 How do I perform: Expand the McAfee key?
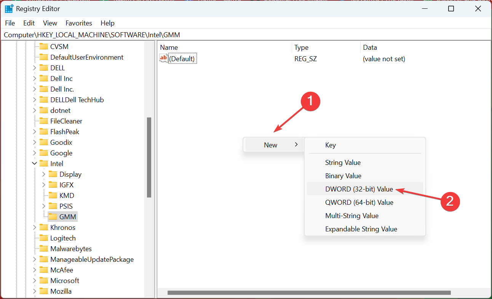35,270
